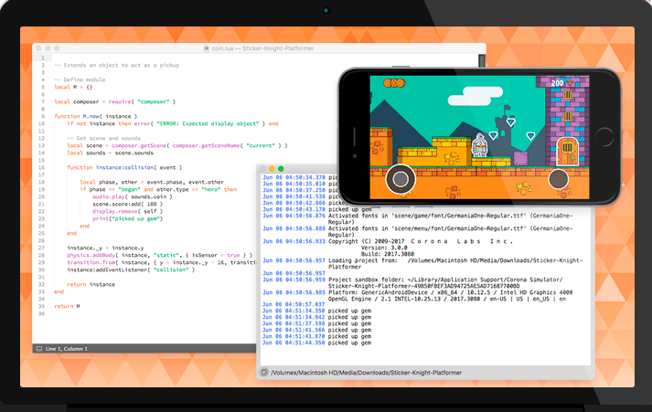This screenshot has width=652, height=412.
Task: Click the coin.lua file icon in the title bar
Action: pos(207,48)
